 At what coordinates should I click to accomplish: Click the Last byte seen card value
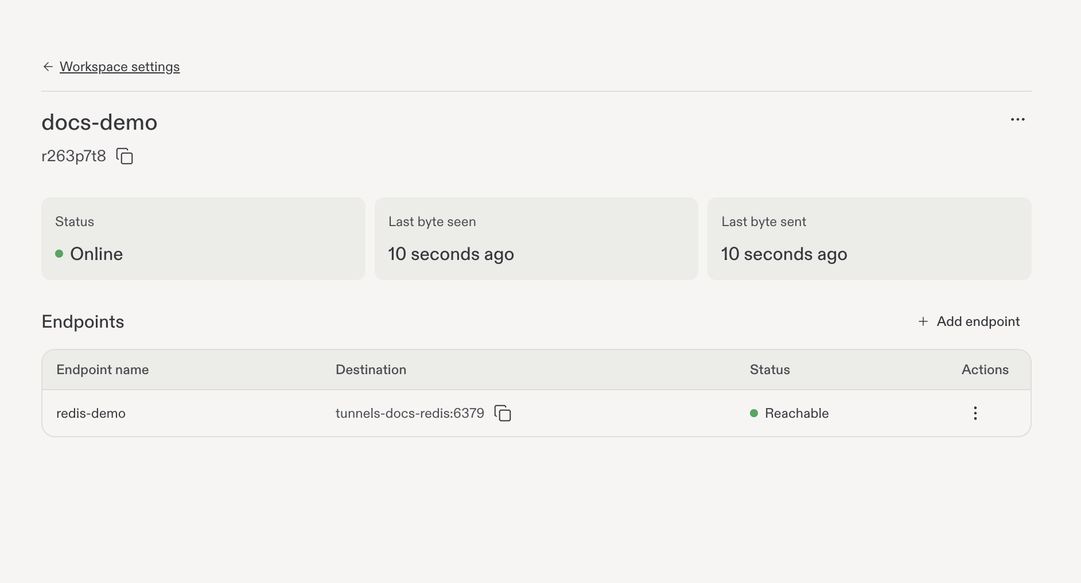pyautogui.click(x=451, y=254)
